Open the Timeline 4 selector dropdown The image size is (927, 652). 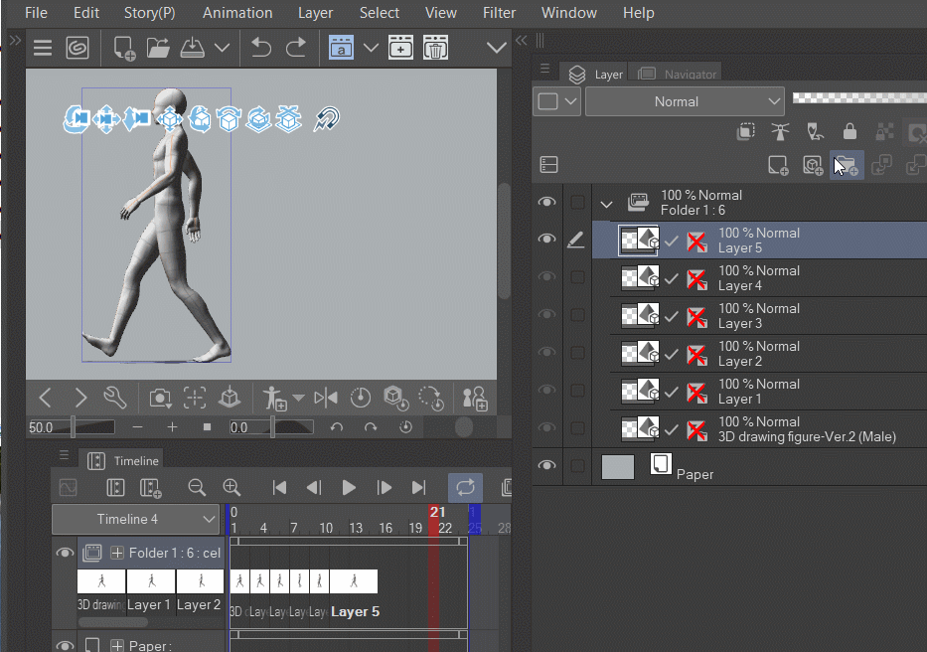(135, 519)
